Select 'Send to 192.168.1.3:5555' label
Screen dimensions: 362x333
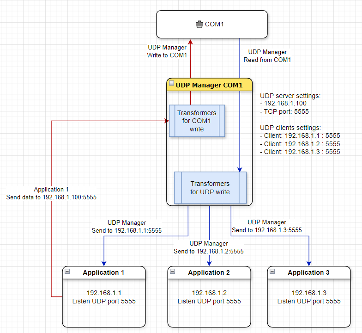[x=267, y=230]
